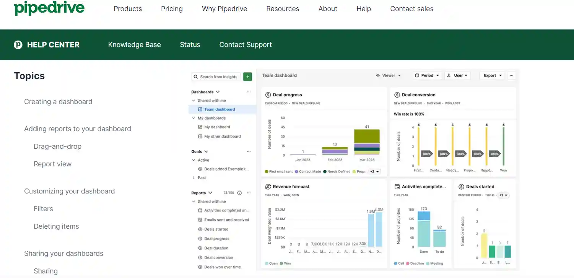This screenshot has height=278, width=574.
Task: Click the Pipedrive logo
Action: pyautogui.click(x=49, y=8)
